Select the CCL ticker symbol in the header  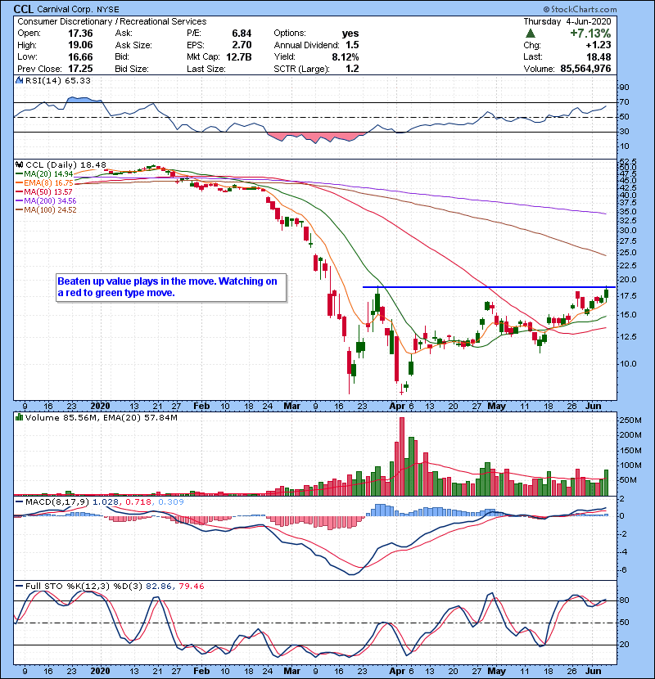point(24,9)
